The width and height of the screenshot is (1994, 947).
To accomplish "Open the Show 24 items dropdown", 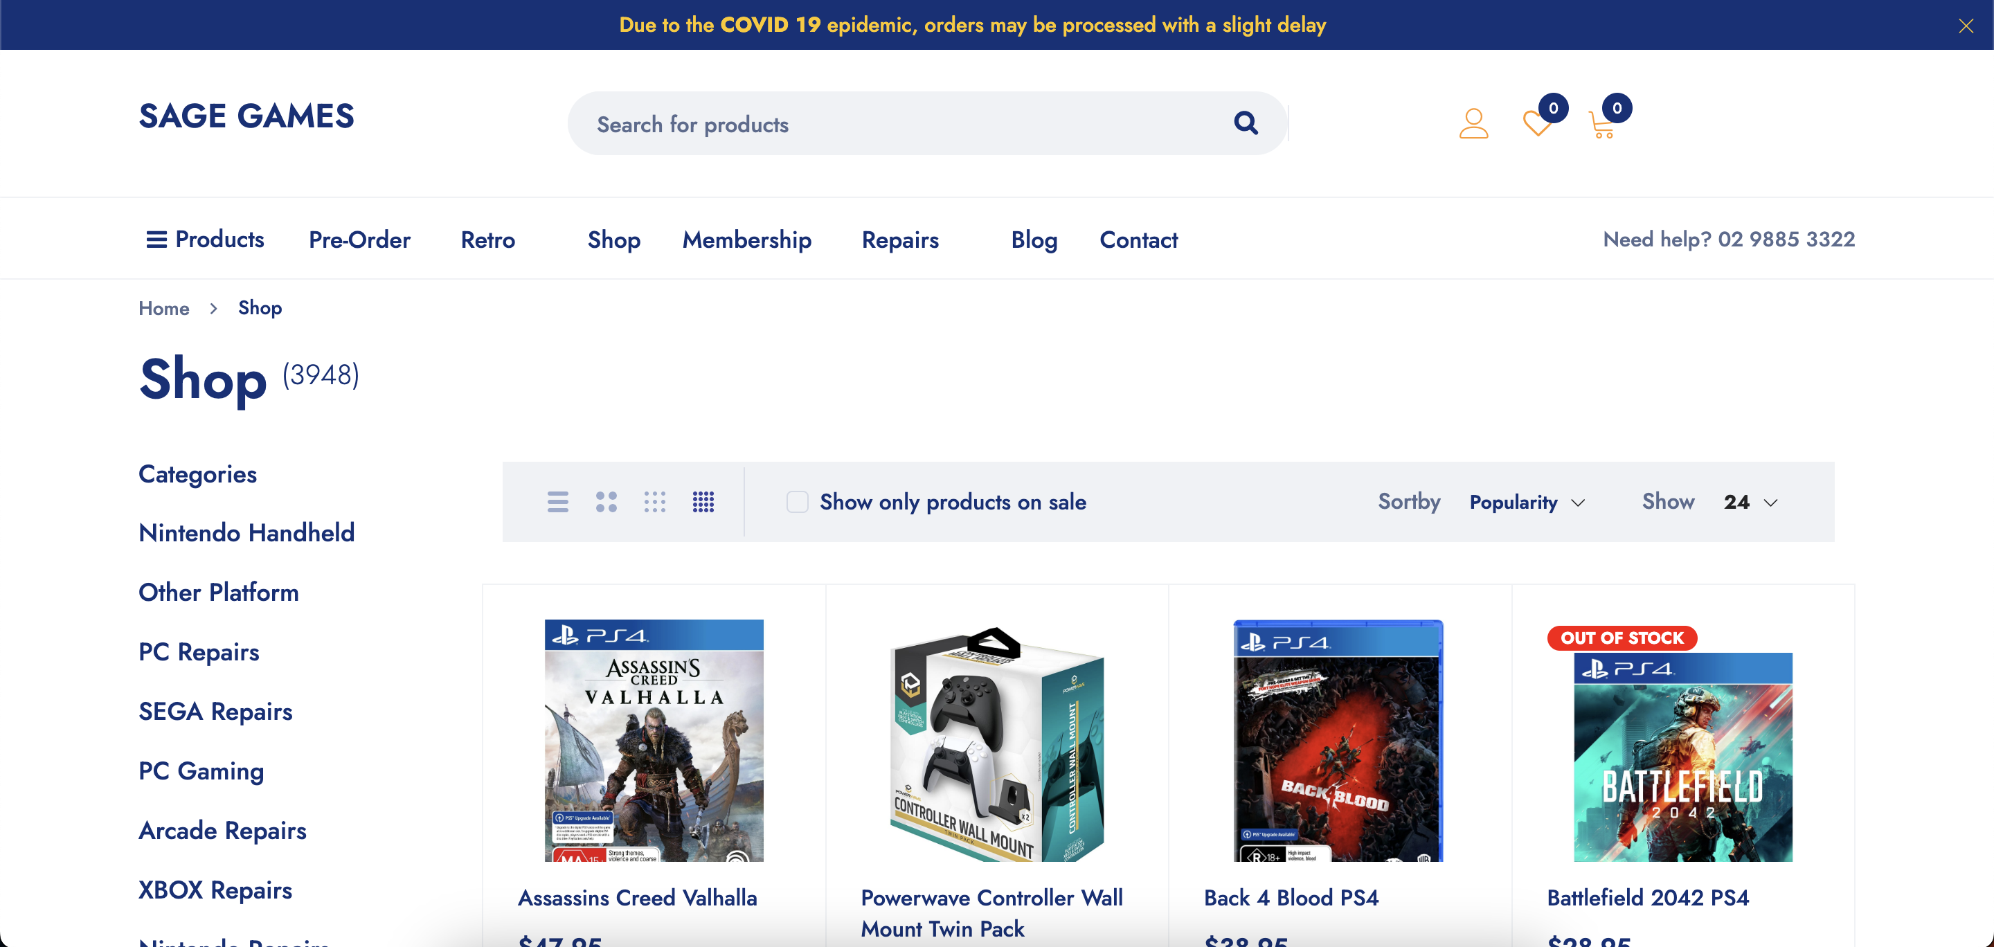I will (x=1750, y=502).
